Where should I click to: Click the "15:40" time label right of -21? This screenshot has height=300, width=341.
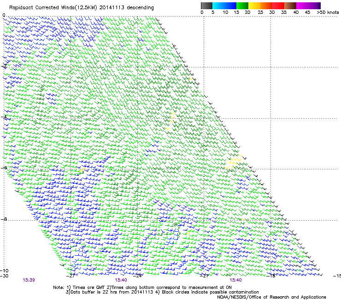click(x=235, y=280)
